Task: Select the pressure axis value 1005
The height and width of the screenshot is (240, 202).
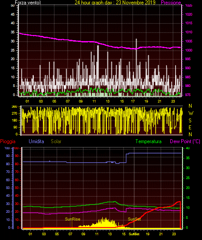Action: (189, 41)
